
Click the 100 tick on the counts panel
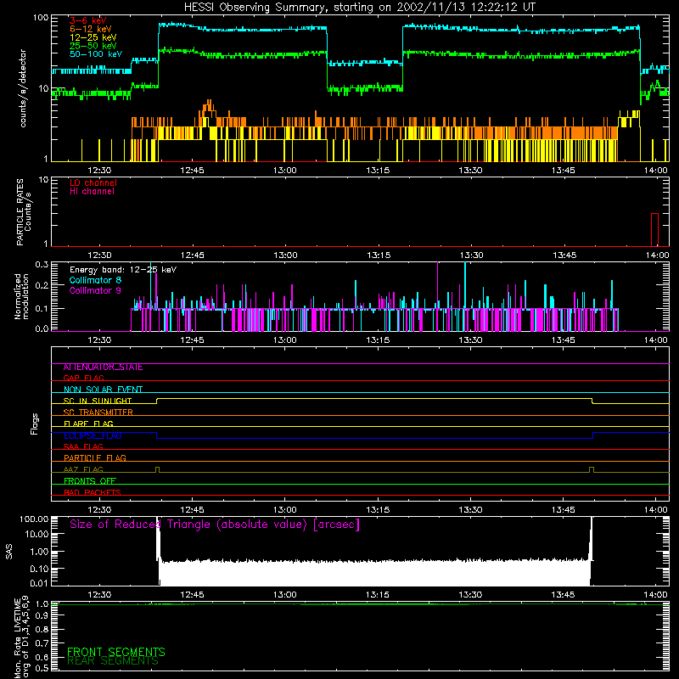pyautogui.click(x=41, y=18)
